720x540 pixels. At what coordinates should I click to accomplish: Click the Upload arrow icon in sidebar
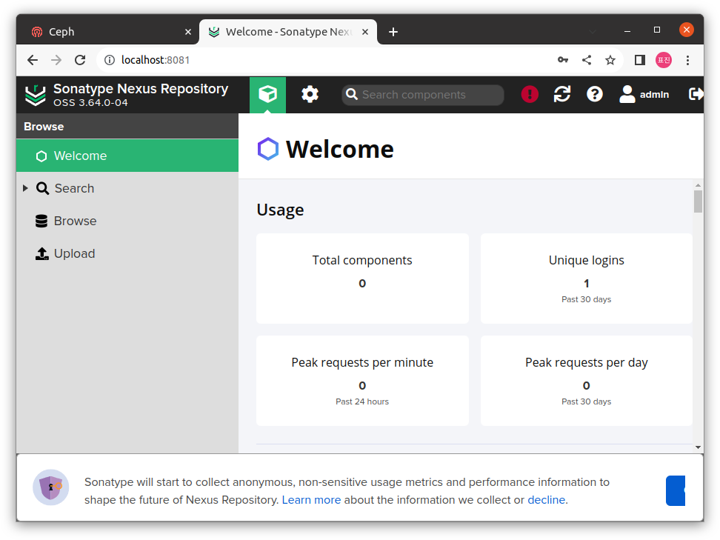coord(41,253)
